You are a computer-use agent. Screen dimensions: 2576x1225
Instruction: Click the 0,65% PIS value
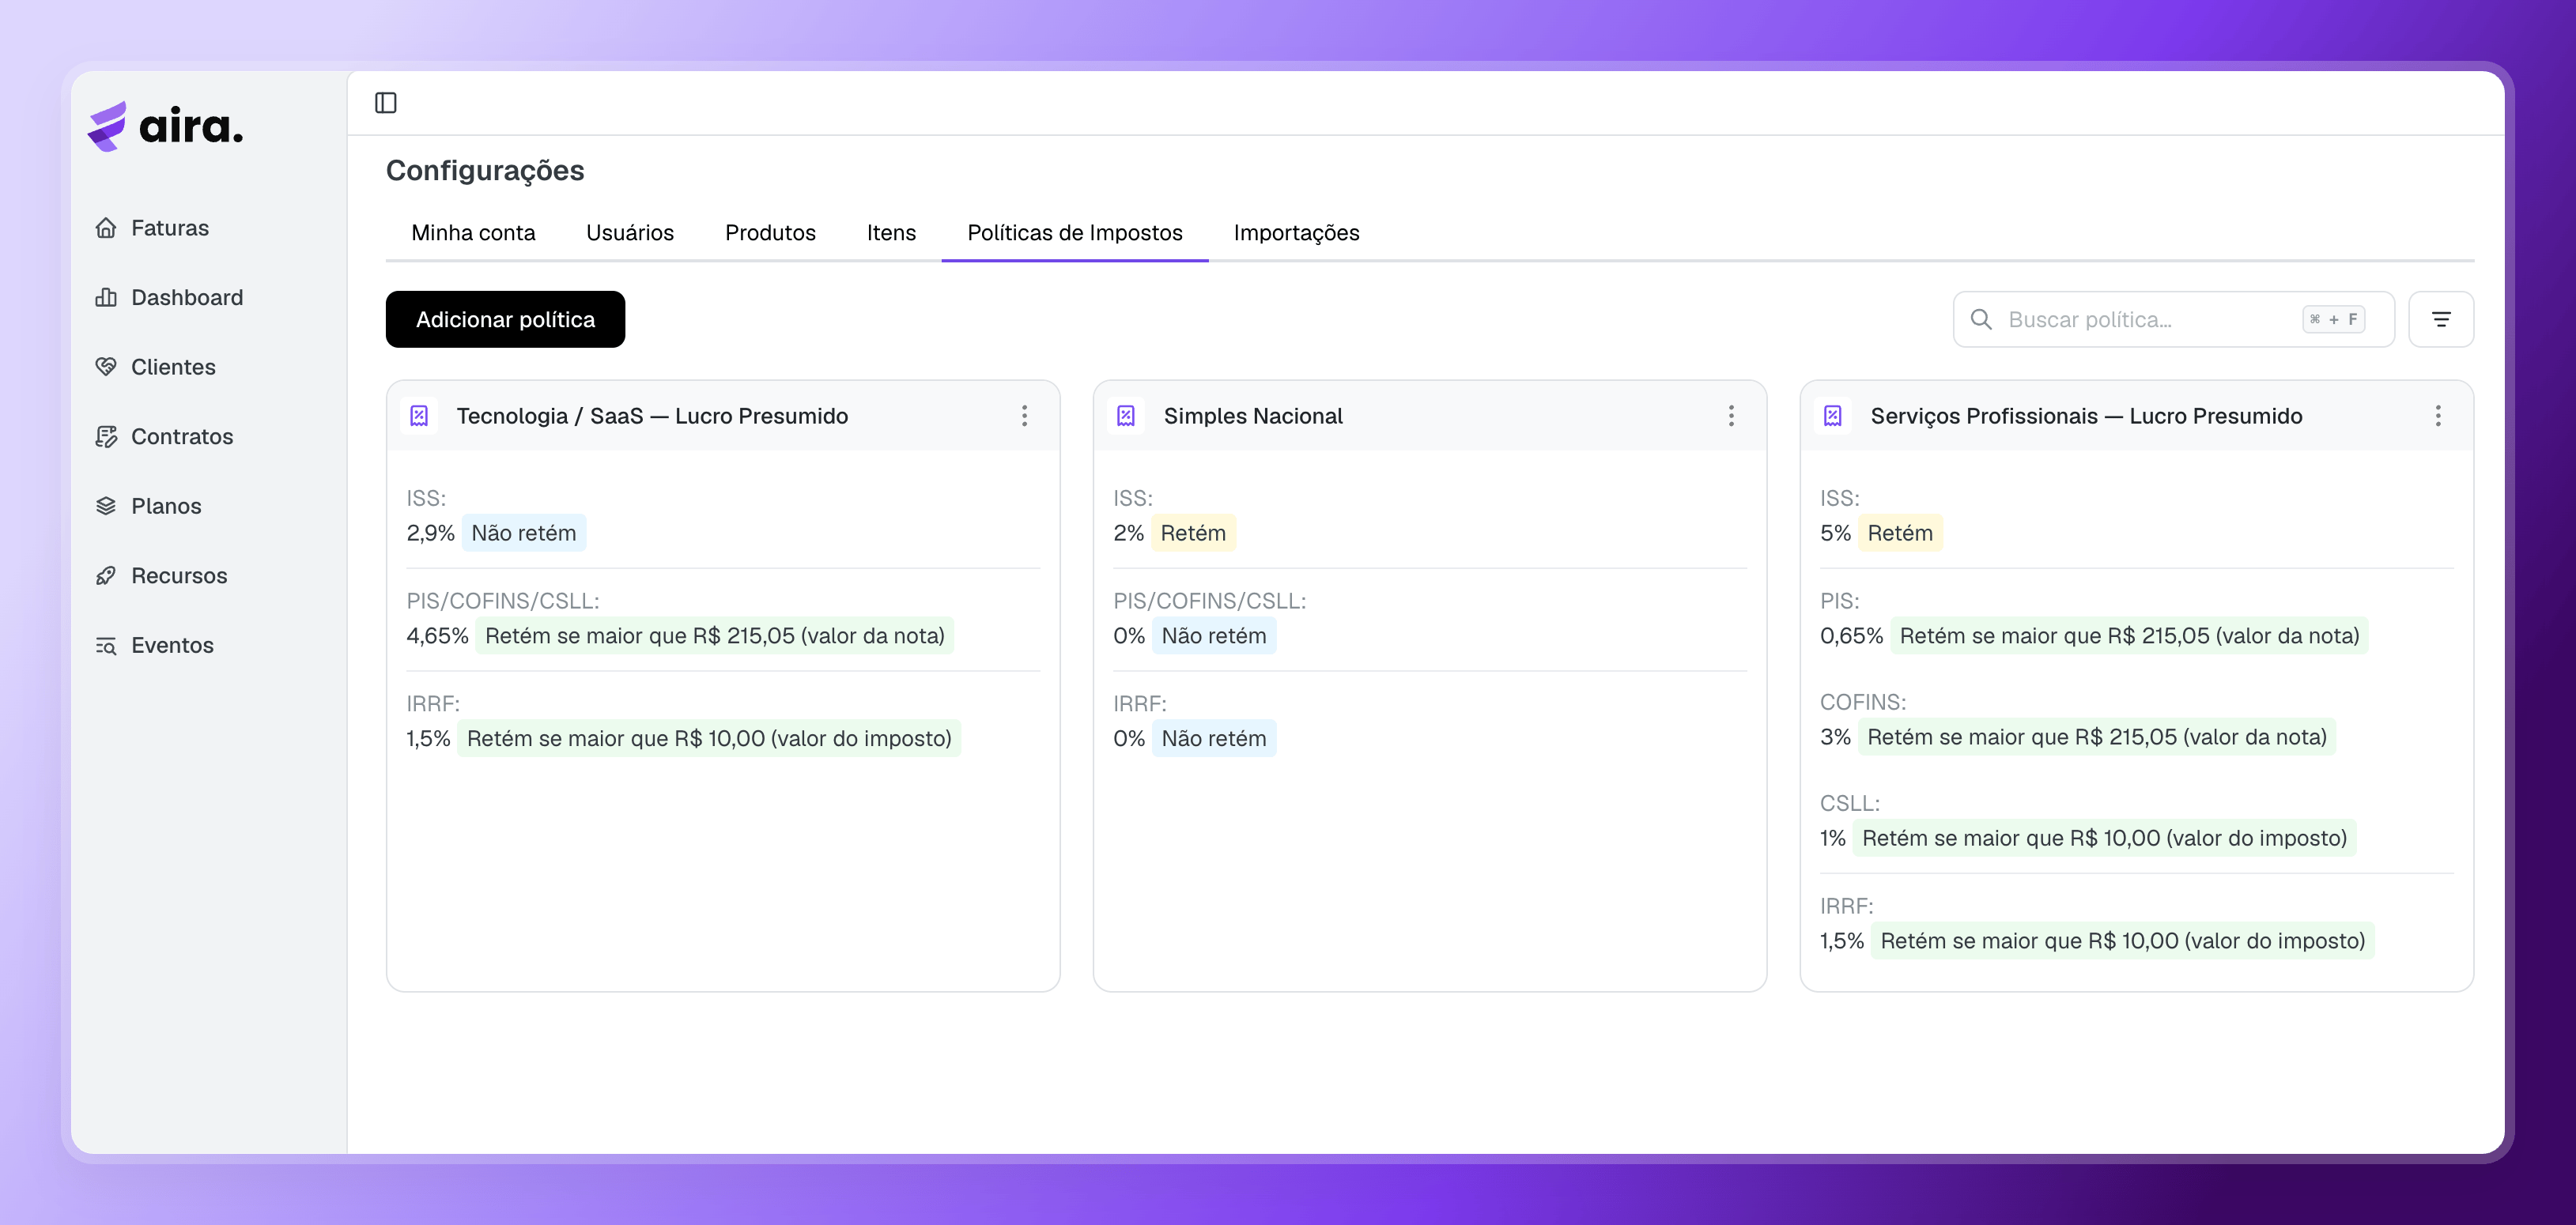coord(1851,636)
